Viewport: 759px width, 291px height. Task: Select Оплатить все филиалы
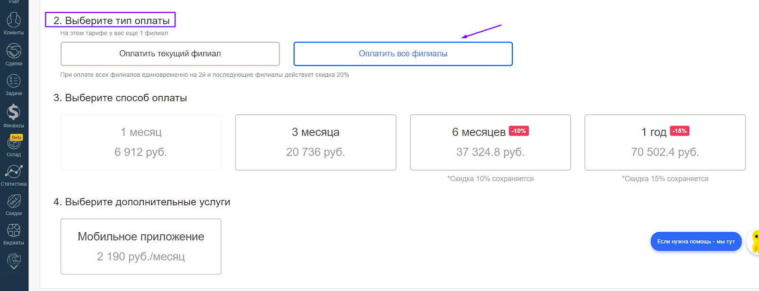403,54
